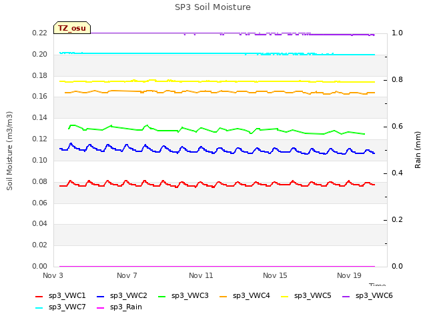Screen dimensions: 427x320
Task: Click the Soil Moisture (m3/m3) axis title
Action: [x=9, y=151]
